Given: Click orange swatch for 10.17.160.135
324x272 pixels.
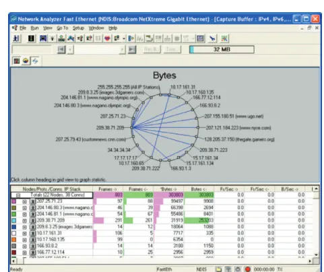Looking at the screenshot, I should point(14,240).
